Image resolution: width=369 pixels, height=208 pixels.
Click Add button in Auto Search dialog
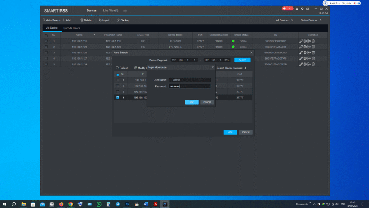tap(230, 132)
